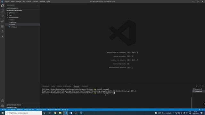Expand the nested Aplicacao folder
This screenshot has width=205, height=115.
click(22, 22)
